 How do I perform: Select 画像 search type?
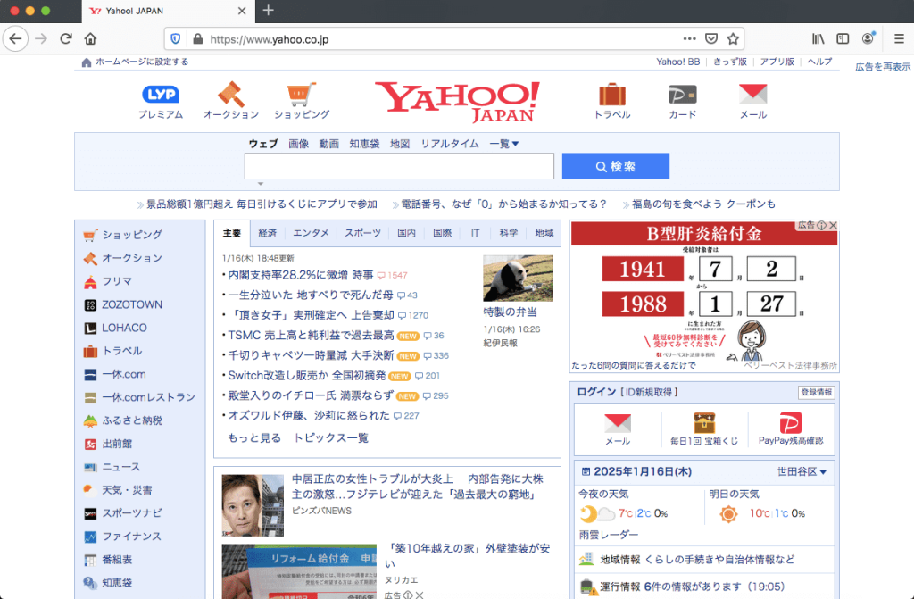[298, 144]
